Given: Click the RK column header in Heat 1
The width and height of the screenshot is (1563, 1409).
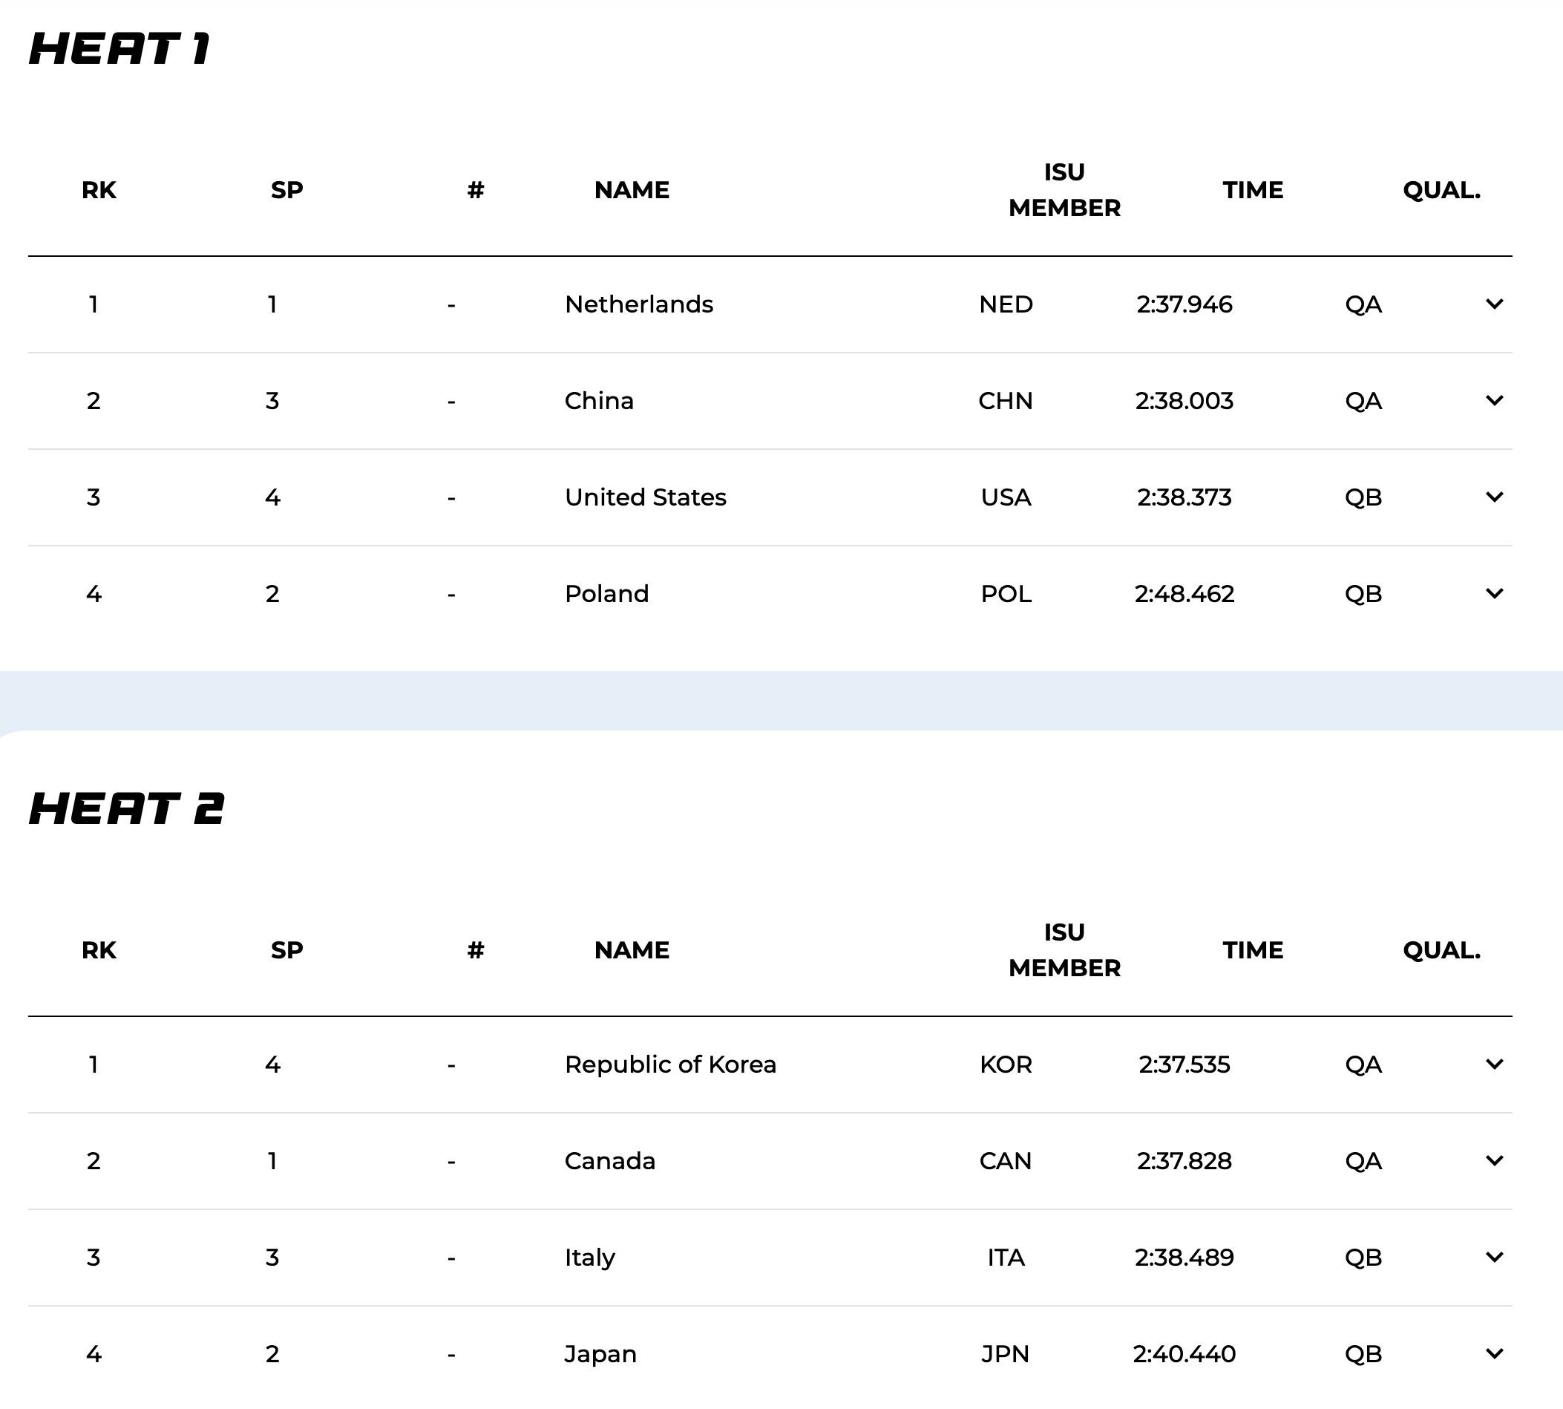Looking at the screenshot, I should coord(99,191).
